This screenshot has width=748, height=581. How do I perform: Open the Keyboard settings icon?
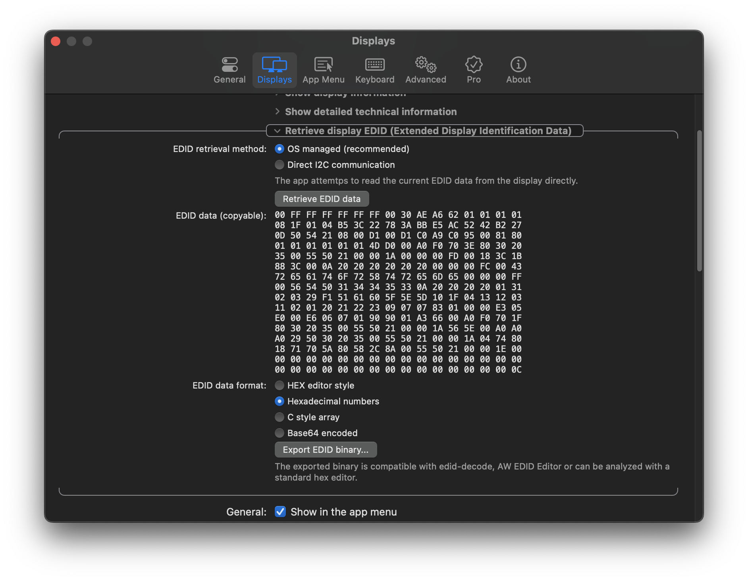click(x=374, y=69)
